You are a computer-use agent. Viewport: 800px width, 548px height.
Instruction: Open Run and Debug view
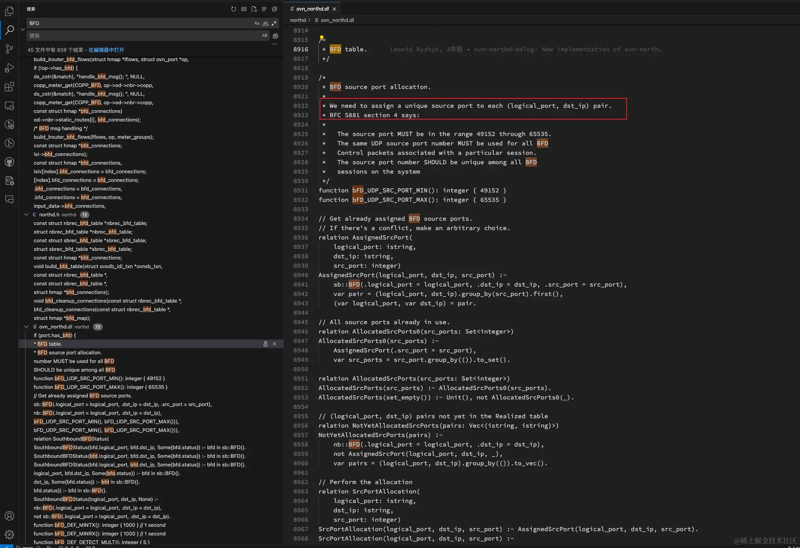click(9, 67)
